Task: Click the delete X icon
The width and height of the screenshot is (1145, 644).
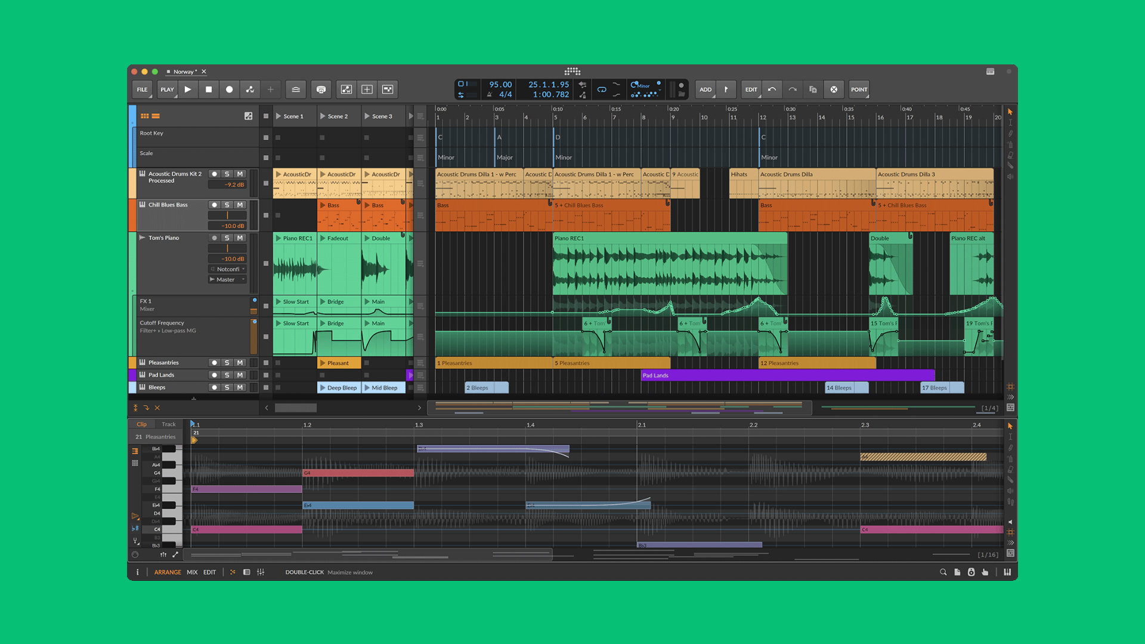Action: (x=834, y=89)
